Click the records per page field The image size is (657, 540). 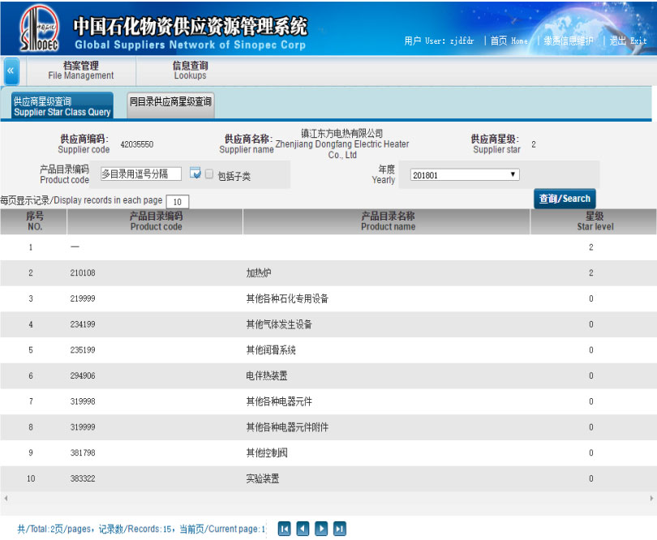[x=177, y=201]
